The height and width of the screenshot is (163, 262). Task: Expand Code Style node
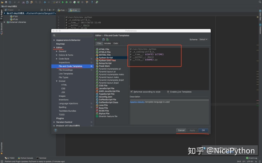[57, 59]
